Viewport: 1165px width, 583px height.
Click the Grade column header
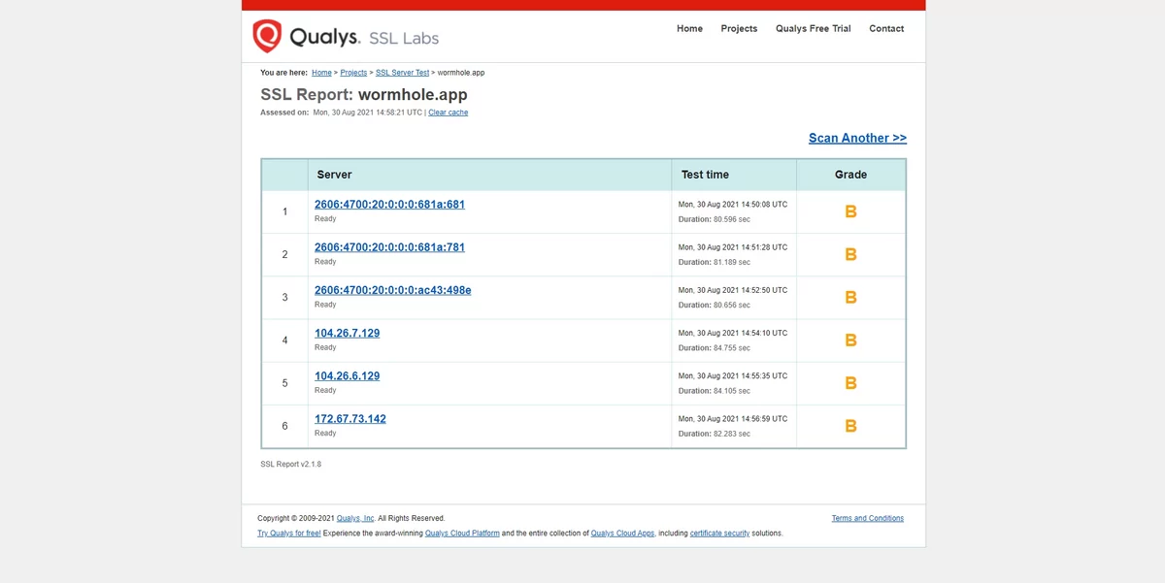850,175
